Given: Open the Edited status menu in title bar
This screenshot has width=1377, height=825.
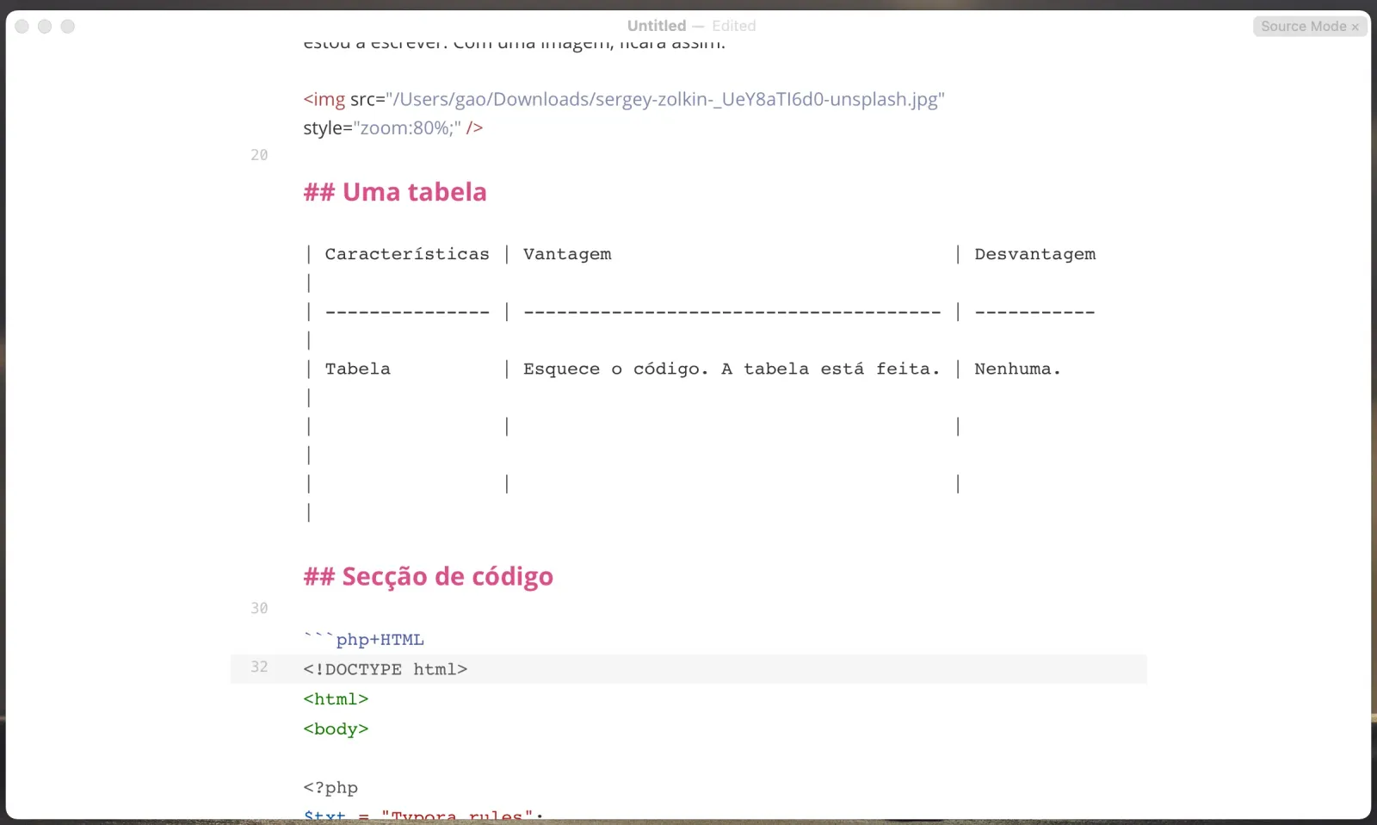Looking at the screenshot, I should coord(733,26).
